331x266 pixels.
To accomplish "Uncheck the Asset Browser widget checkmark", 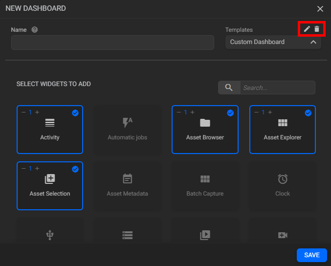I will coord(230,113).
